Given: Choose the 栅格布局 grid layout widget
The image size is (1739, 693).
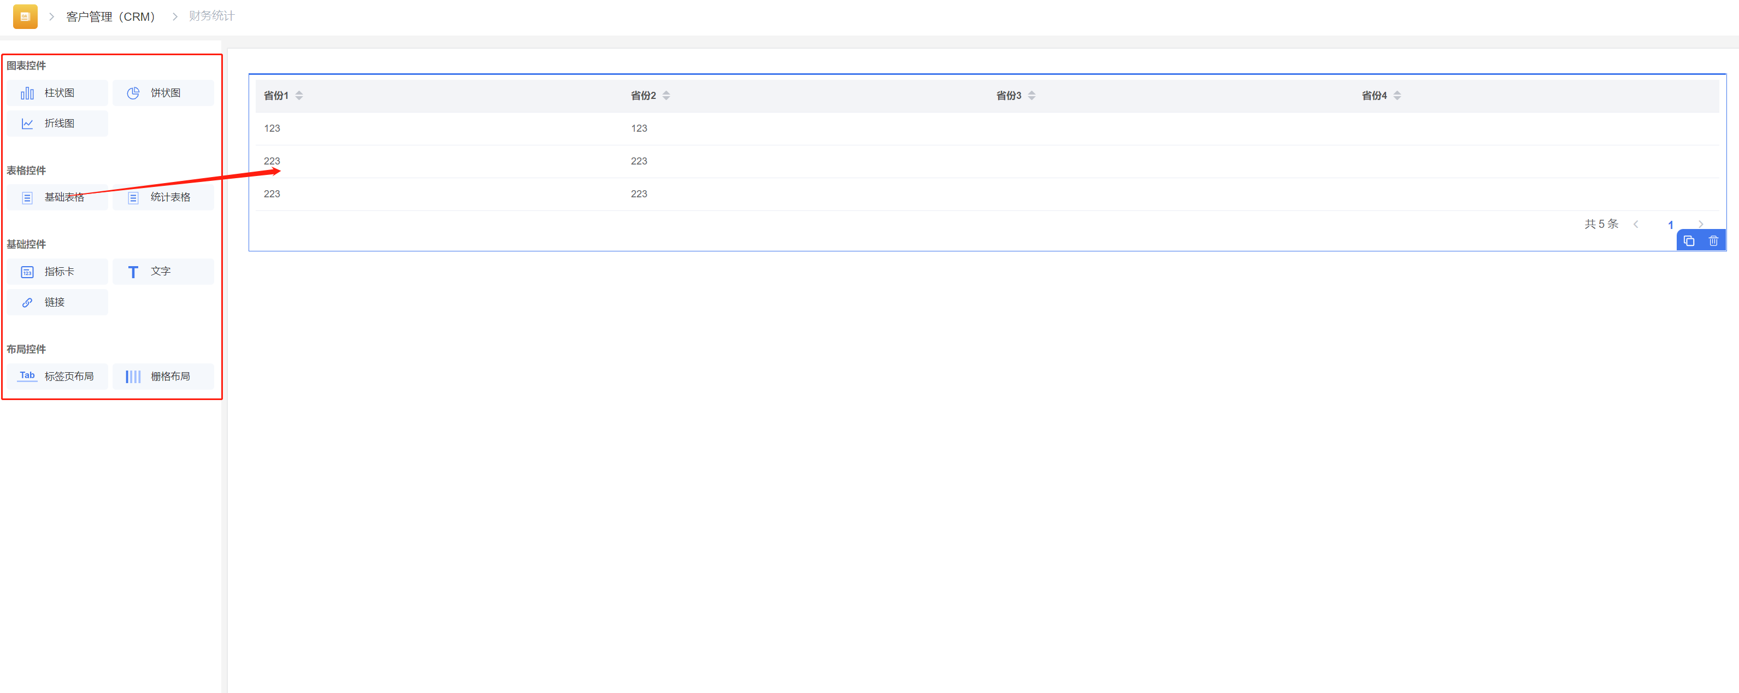Looking at the screenshot, I should coord(163,376).
